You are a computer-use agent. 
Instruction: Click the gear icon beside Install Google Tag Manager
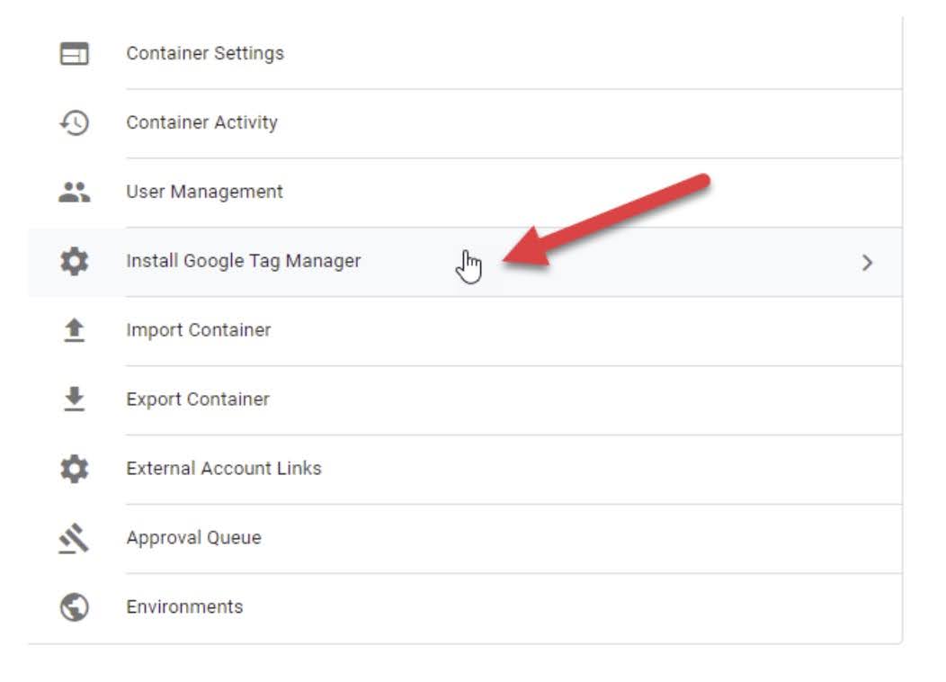[x=75, y=261]
